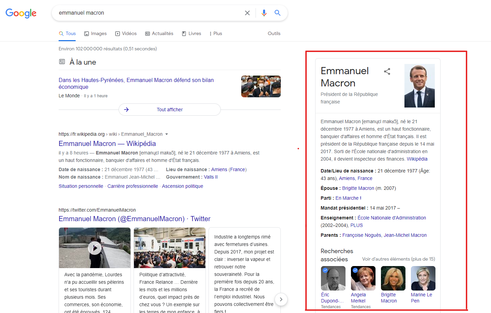Switch to the Vidéos tab

[x=126, y=33]
